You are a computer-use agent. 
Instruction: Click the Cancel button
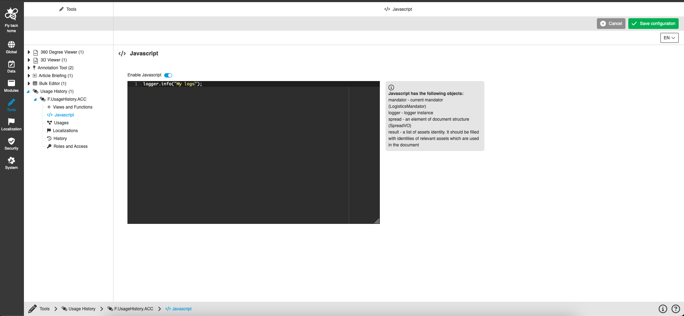(611, 24)
